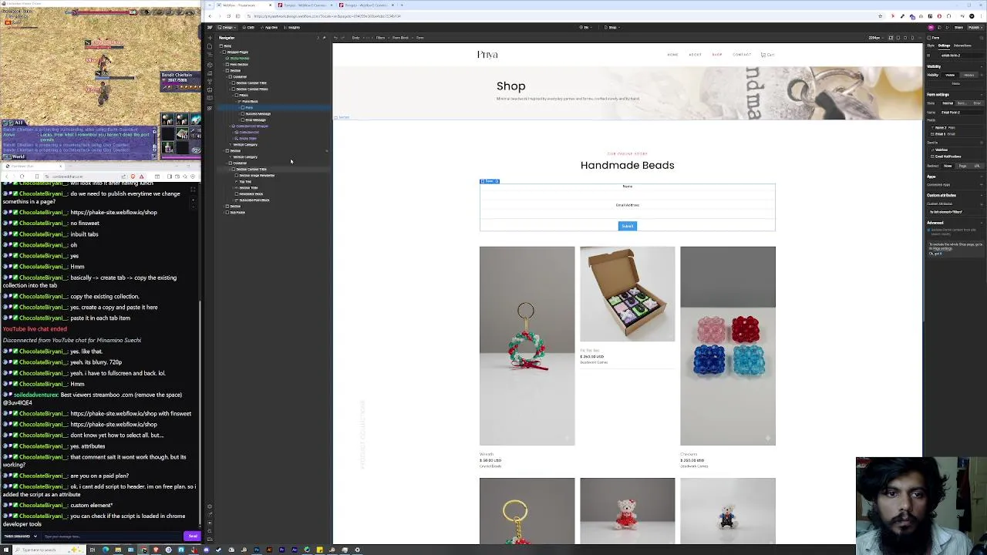Open Premiere Pro from the taskbar
Viewport: 987px width, 555px height.
(x=281, y=550)
